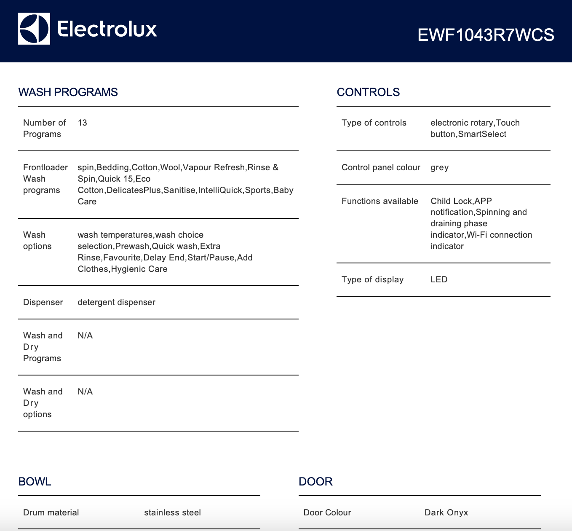The image size is (572, 531).
Task: Select the model number EWF1043R7WCS
Action: (x=486, y=35)
